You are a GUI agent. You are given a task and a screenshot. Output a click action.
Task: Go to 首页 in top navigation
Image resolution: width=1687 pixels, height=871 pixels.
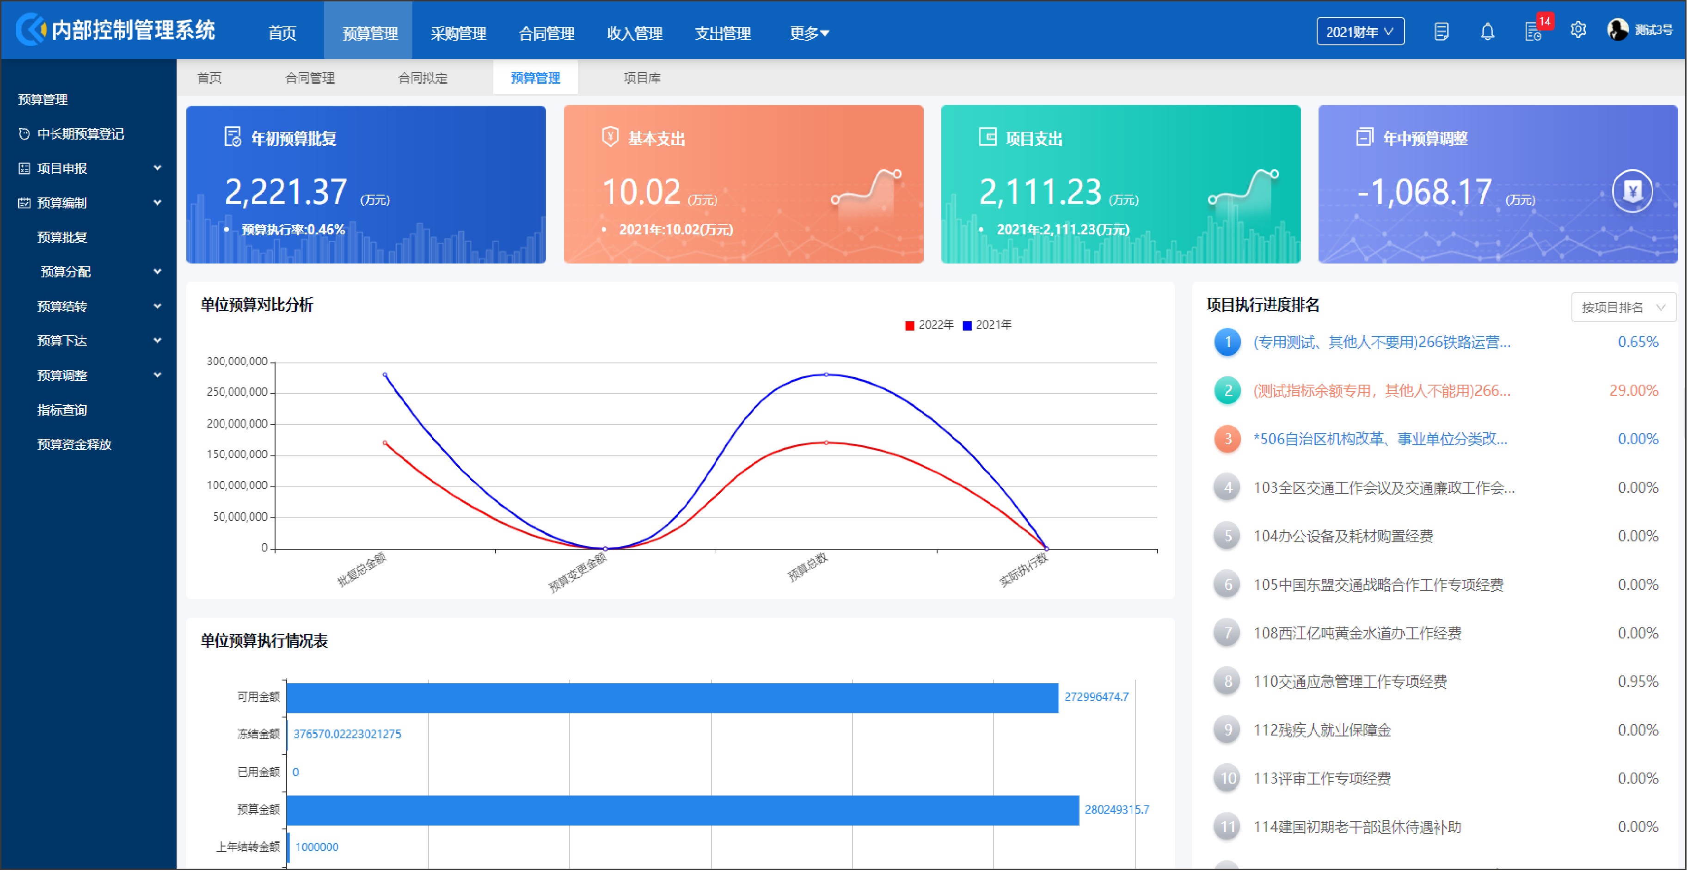click(282, 33)
